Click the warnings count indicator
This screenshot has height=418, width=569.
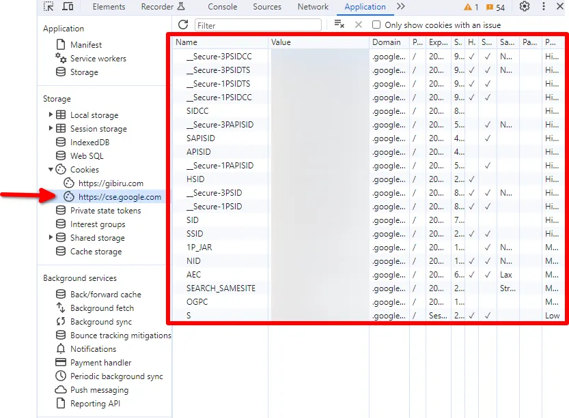[471, 7]
